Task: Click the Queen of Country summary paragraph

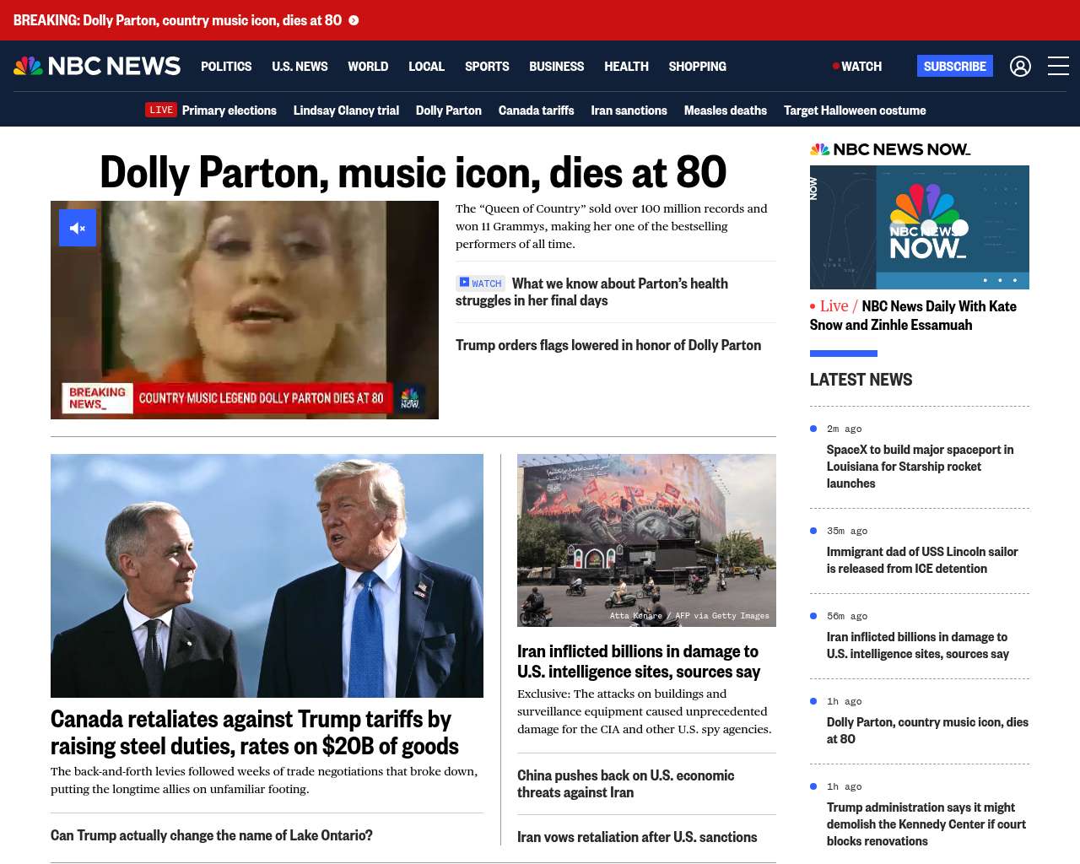Action: pyautogui.click(x=612, y=226)
